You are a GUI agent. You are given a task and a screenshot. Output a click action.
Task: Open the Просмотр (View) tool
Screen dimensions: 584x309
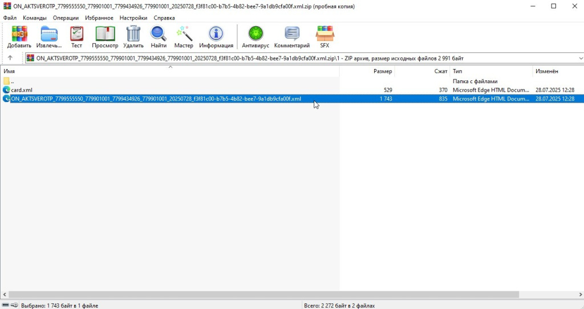(x=105, y=36)
